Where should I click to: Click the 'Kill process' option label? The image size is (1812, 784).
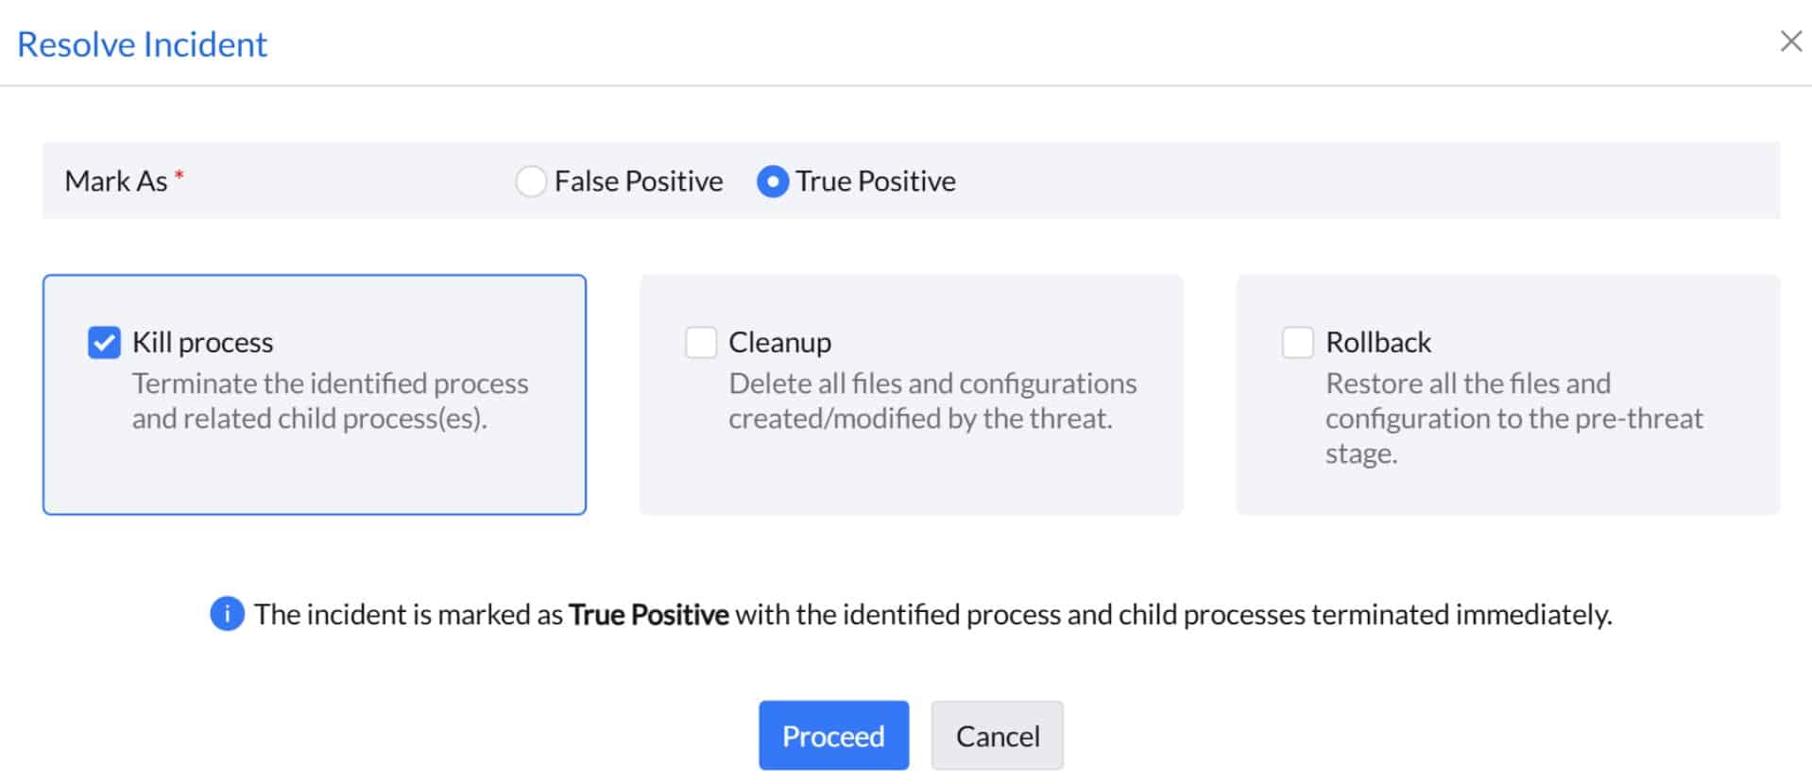click(x=202, y=342)
